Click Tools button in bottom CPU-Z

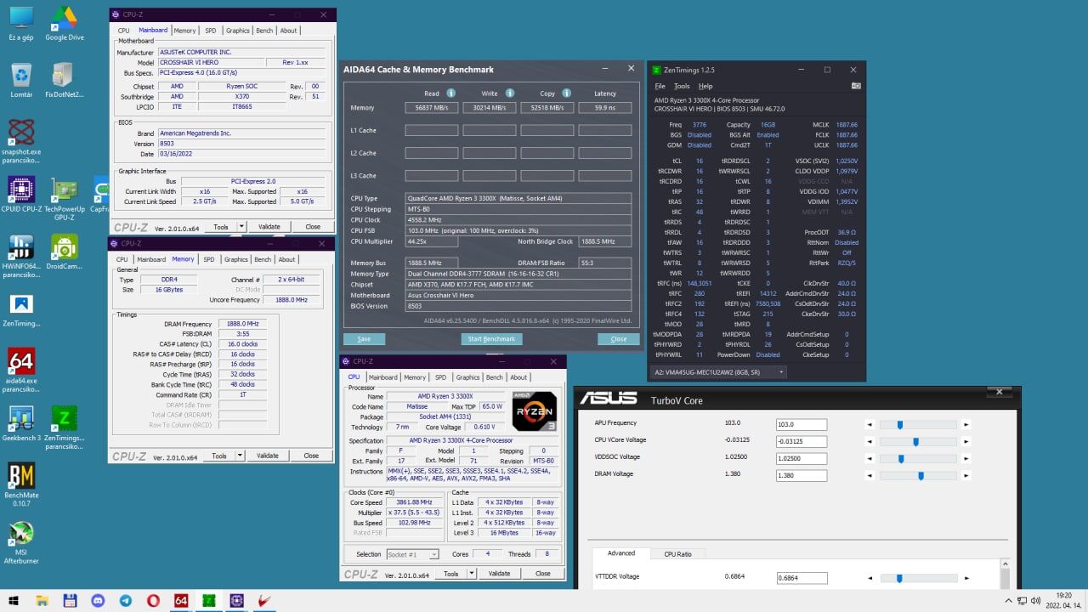450,574
